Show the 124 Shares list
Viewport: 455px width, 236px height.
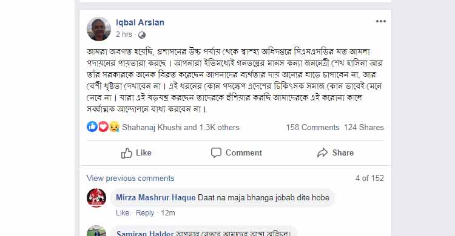[x=364, y=128]
